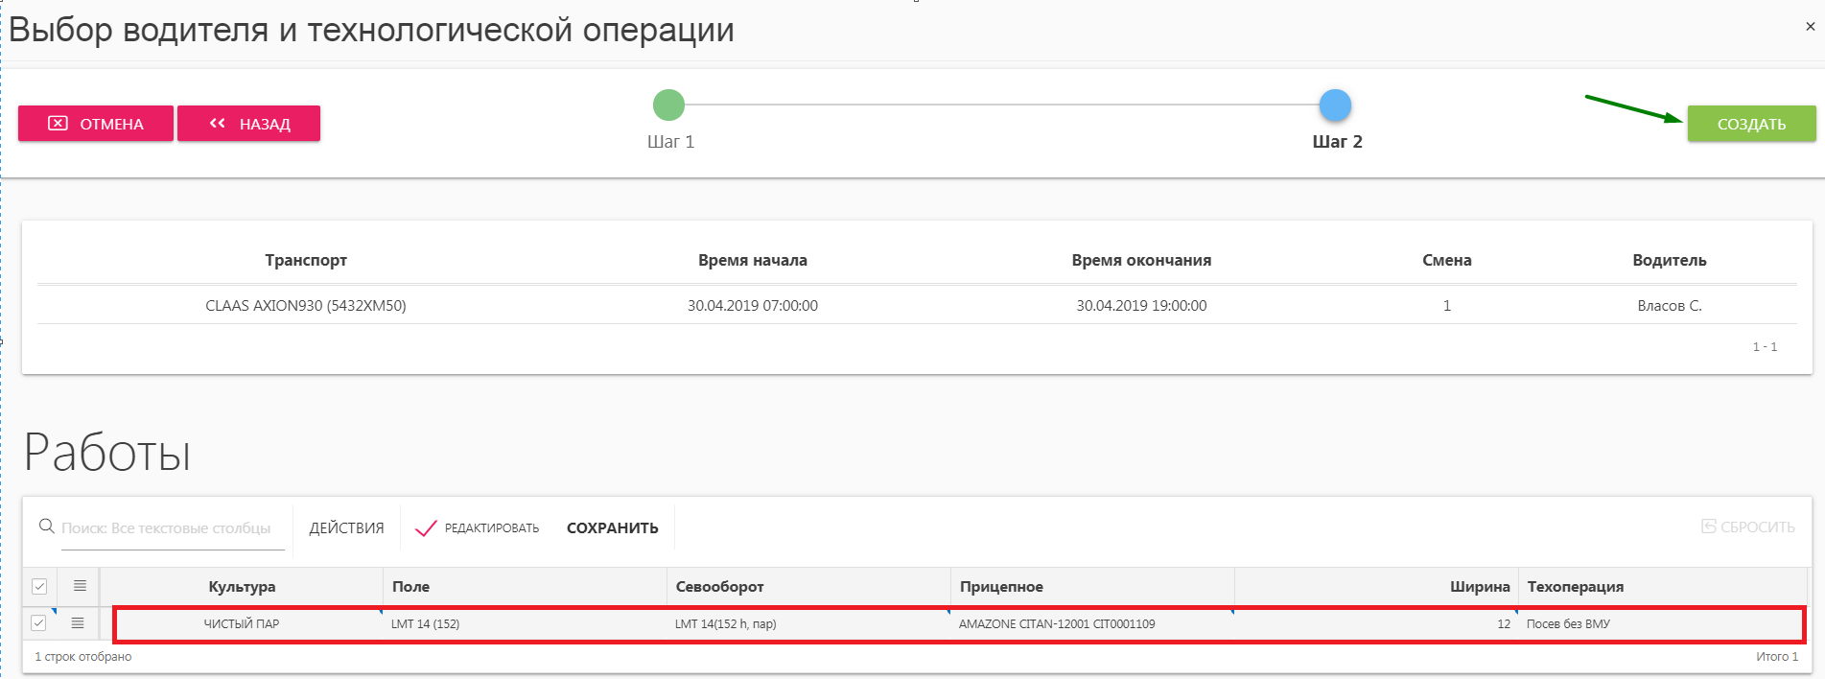Click the Время окончания column header
The image size is (1825, 679).
coord(1141,260)
